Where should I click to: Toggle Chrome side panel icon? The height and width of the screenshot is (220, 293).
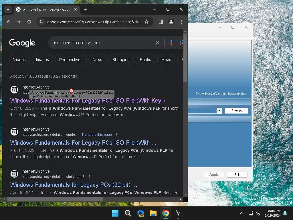(161, 22)
